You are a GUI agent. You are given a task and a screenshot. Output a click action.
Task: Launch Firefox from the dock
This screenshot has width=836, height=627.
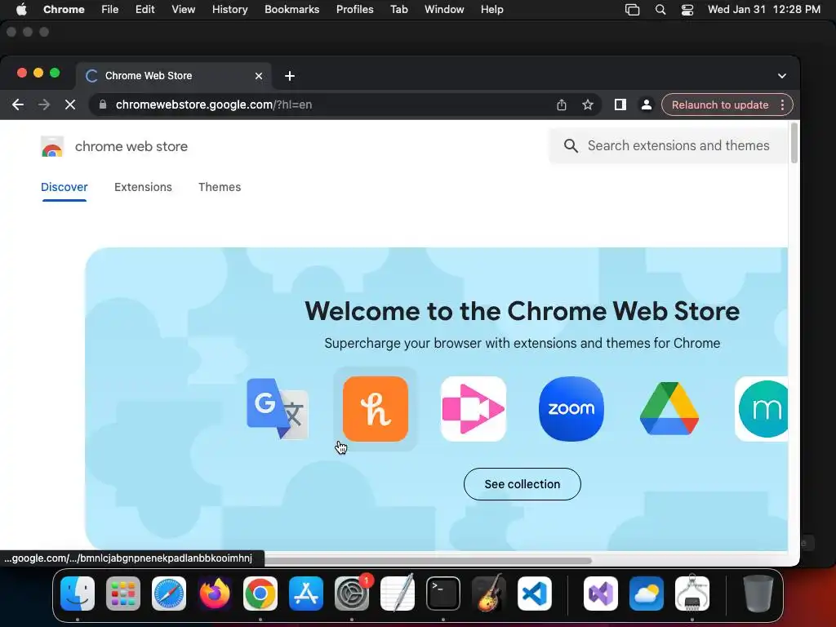[x=215, y=594]
